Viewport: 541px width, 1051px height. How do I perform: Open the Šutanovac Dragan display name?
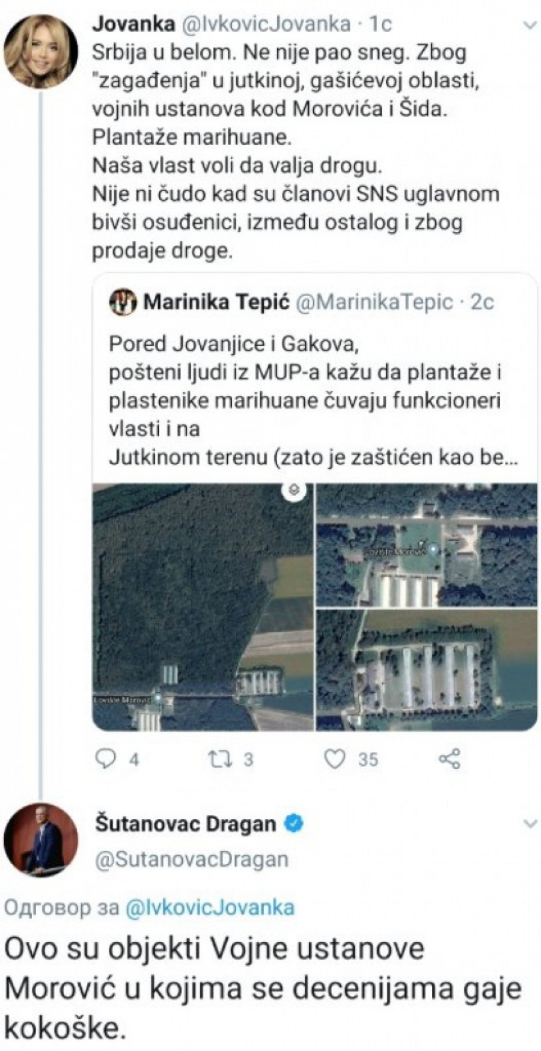pos(185,824)
